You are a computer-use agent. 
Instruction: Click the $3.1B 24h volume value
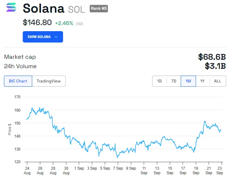[x=215, y=67]
